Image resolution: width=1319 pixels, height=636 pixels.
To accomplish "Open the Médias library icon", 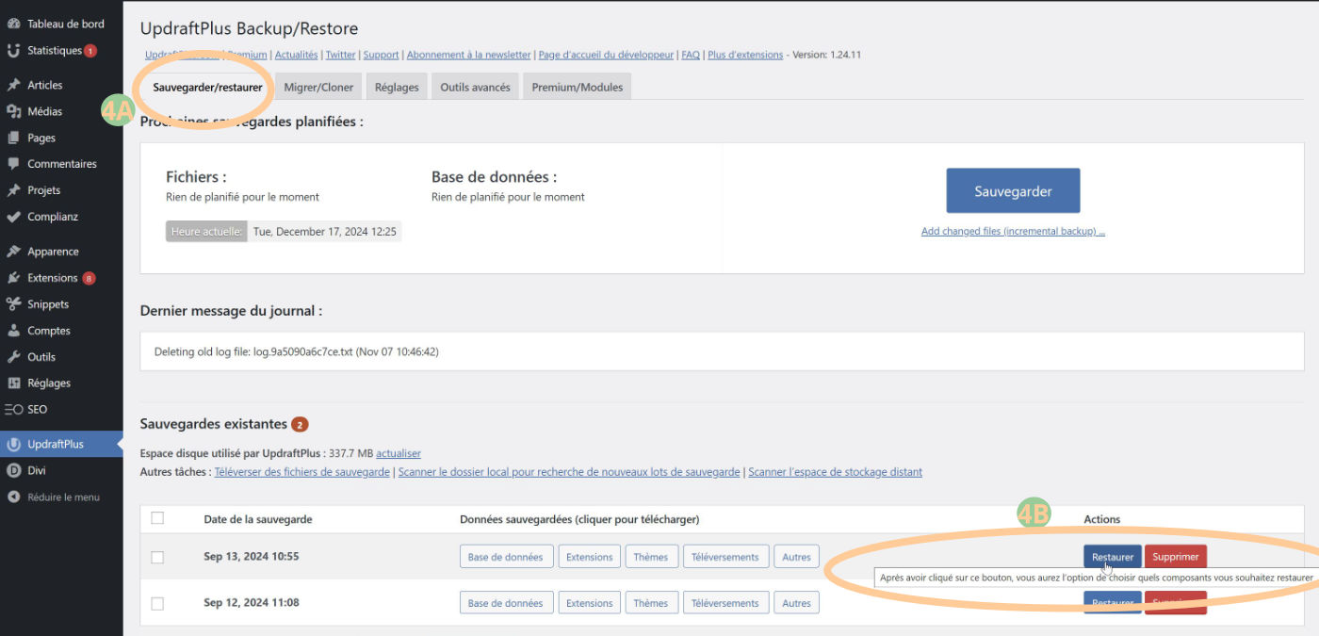I will 13,111.
